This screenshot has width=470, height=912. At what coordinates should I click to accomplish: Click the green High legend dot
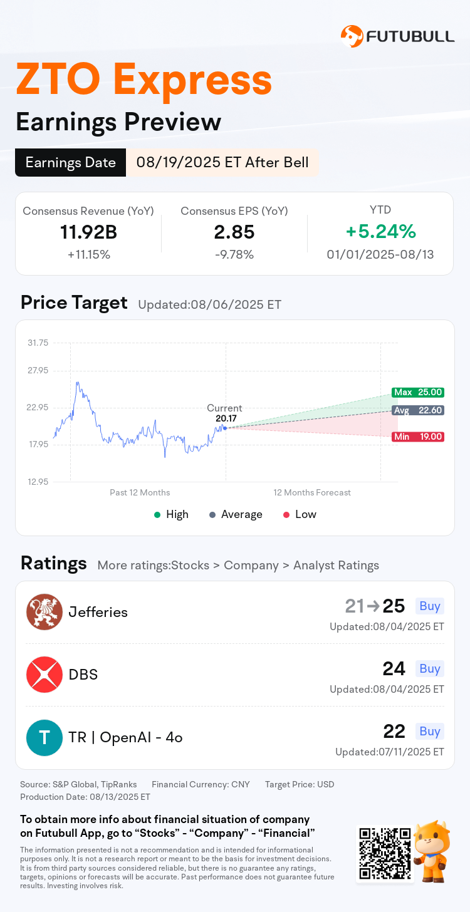(157, 514)
